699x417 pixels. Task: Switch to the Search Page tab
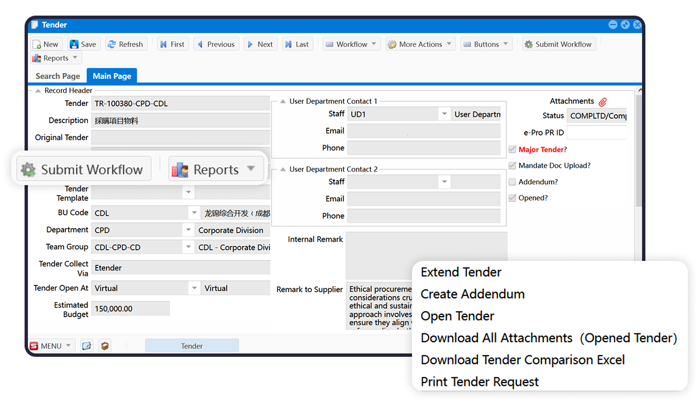coord(58,76)
